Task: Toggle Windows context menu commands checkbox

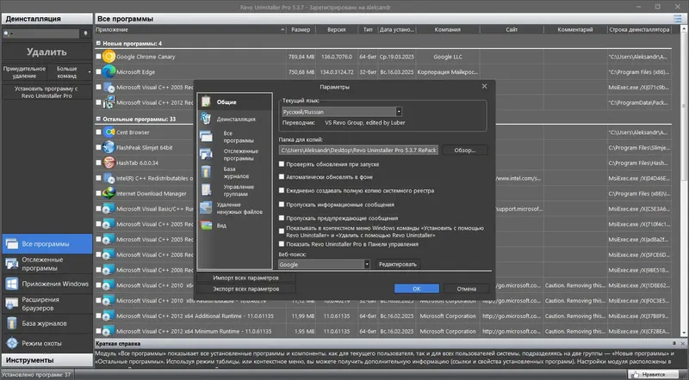Action: 282,231
